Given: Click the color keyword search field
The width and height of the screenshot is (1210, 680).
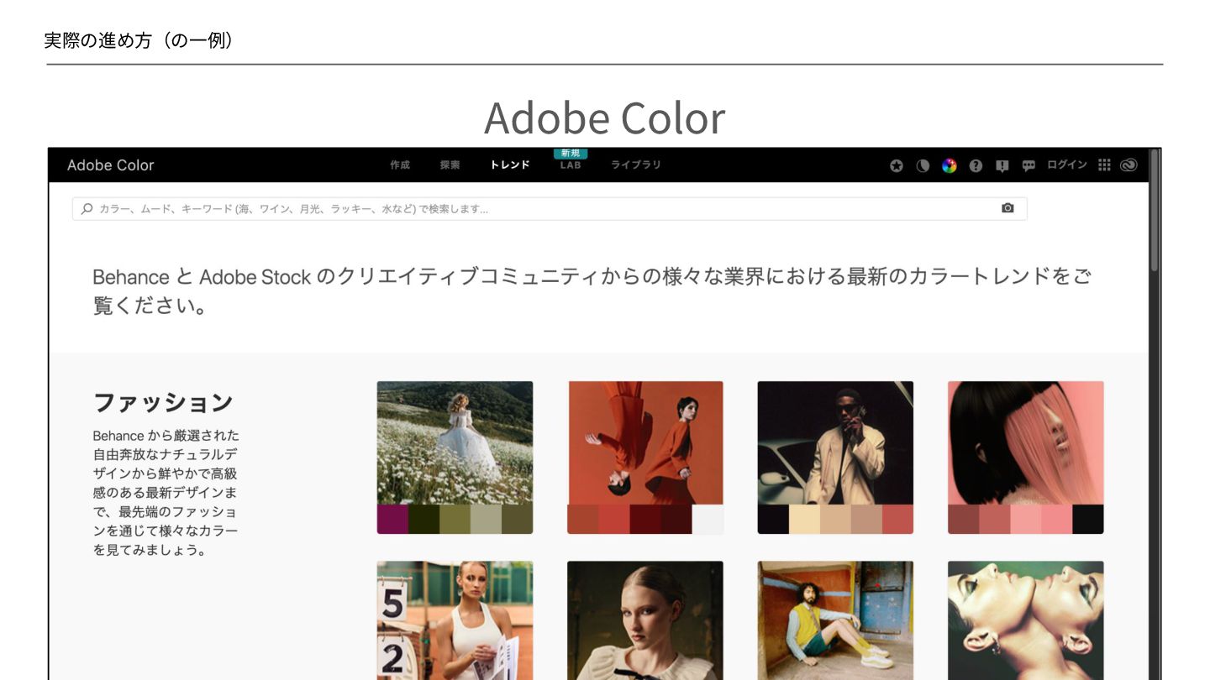Looking at the screenshot, I should pos(550,209).
